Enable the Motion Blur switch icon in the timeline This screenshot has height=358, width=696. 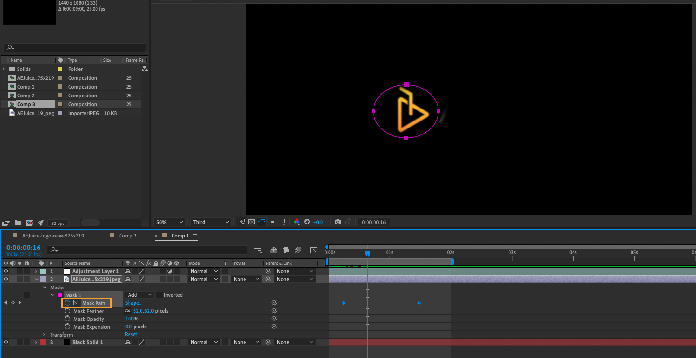tap(298, 250)
